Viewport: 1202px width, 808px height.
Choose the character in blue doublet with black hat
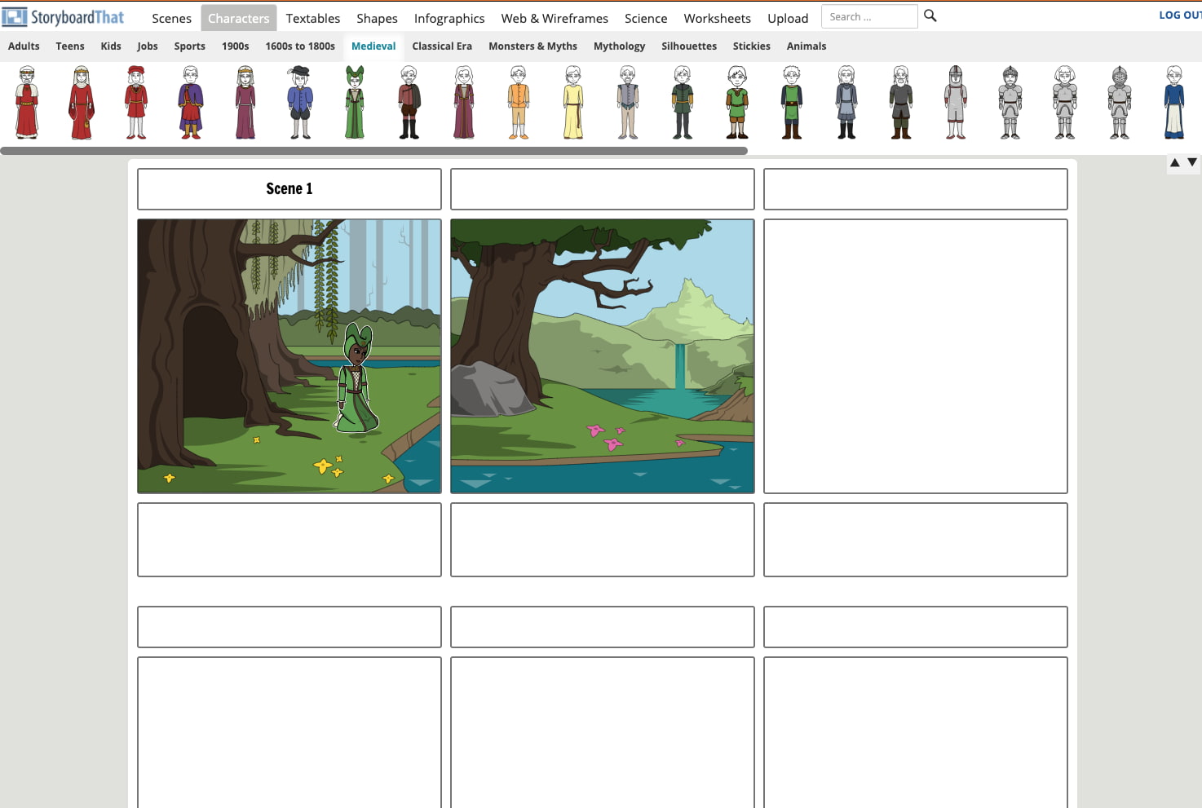pos(300,104)
